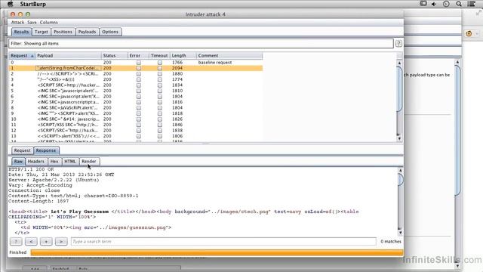Click the Apple menu icon
Screen dimensions: 483x272
point(10,4)
